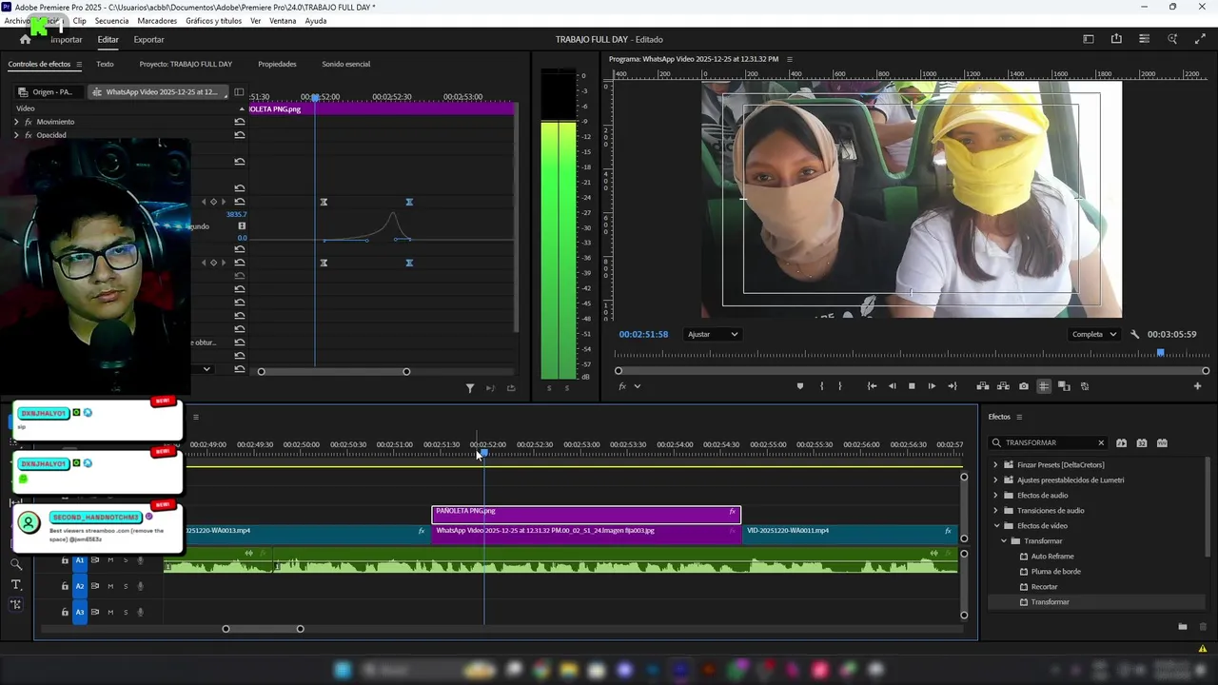The height and width of the screenshot is (685, 1218).
Task: Open the button editor plus icon
Action: tap(1197, 386)
